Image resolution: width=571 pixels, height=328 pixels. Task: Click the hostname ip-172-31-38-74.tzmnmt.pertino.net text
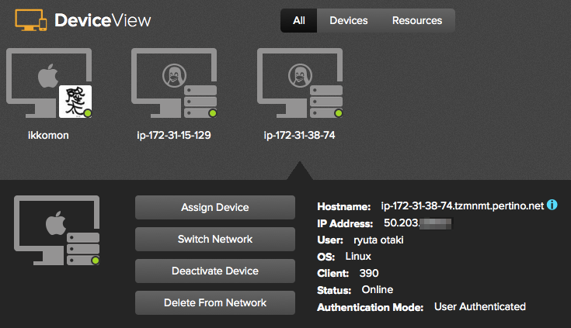point(462,205)
